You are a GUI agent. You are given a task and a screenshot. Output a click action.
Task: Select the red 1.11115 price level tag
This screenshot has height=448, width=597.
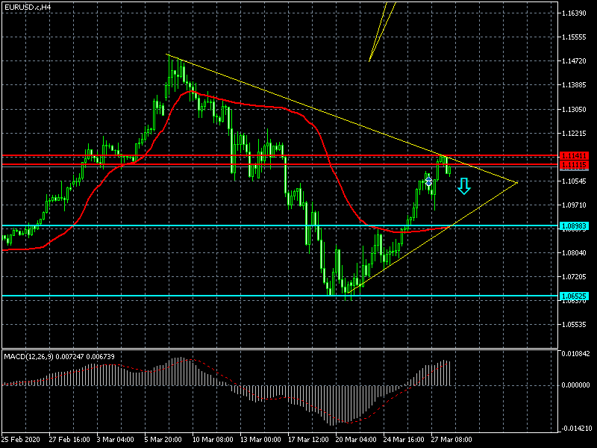coord(574,164)
